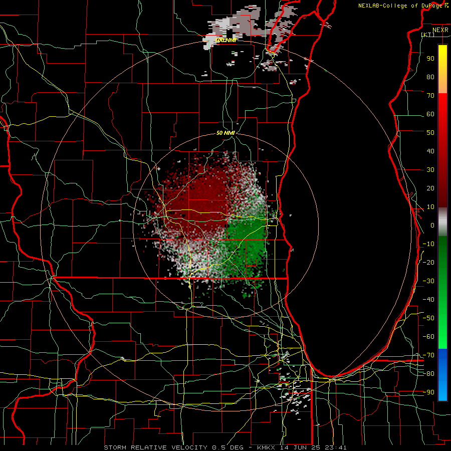The image size is (451, 451).
Task: Click the -70 value on velocity scale
Action: (428, 355)
